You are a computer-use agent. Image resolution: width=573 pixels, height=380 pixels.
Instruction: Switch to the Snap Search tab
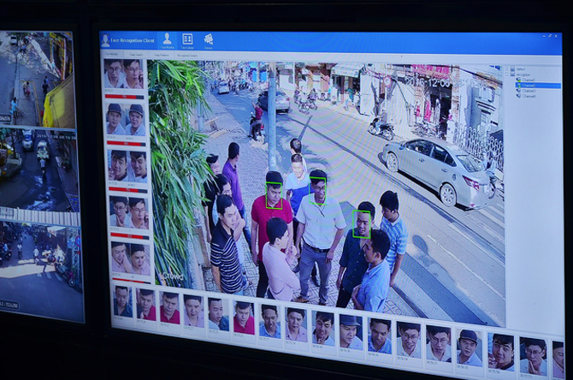[x=136, y=55]
